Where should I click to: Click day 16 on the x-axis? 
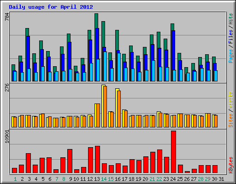pyautogui.click(x=118, y=179)
